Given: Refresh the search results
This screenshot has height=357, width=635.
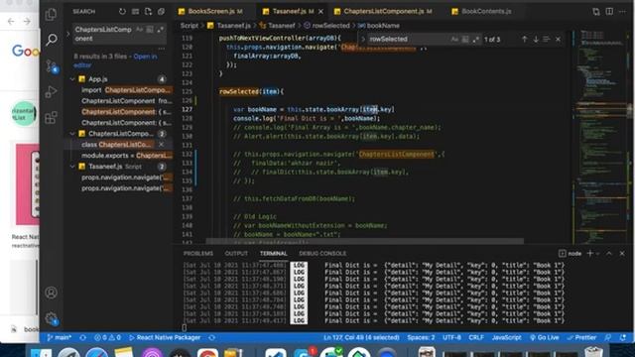Looking at the screenshot, I should [122, 11].
